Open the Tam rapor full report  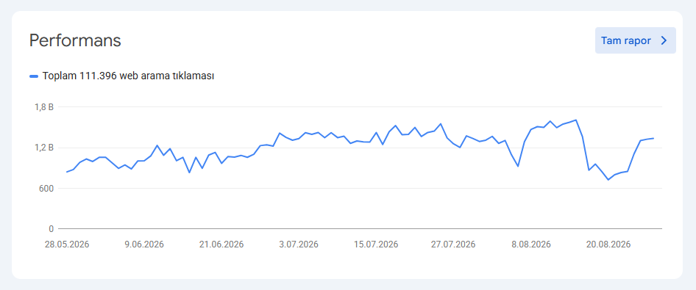pos(635,40)
